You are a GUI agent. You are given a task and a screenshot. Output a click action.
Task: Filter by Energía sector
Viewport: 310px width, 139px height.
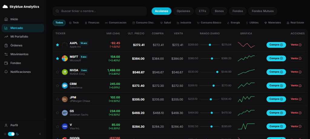(233, 23)
